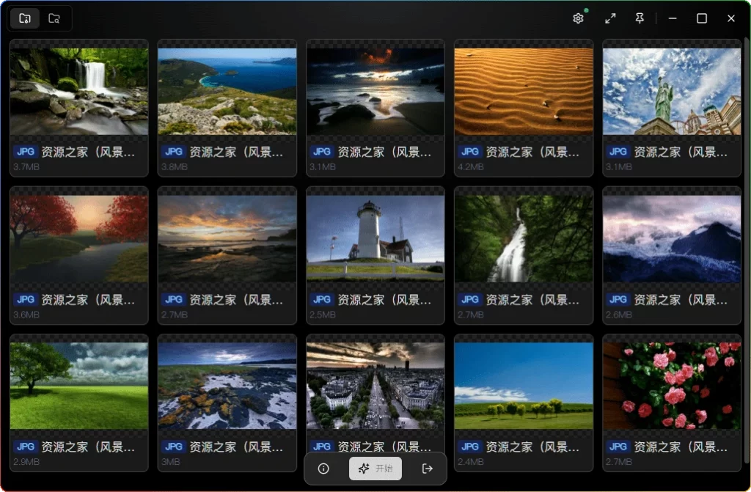Select the red autumn trees thumbnail
The image size is (751, 492).
point(79,238)
